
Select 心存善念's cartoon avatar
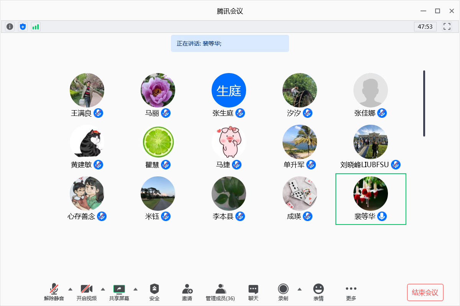pos(87,194)
